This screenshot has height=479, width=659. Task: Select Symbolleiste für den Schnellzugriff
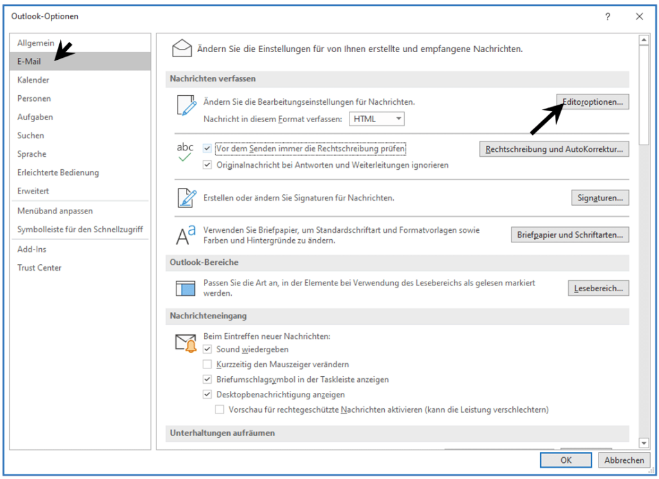click(x=80, y=230)
